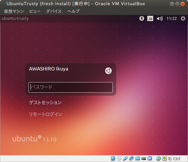
Task: Click the mouse integration status icon
Action: [158, 158]
